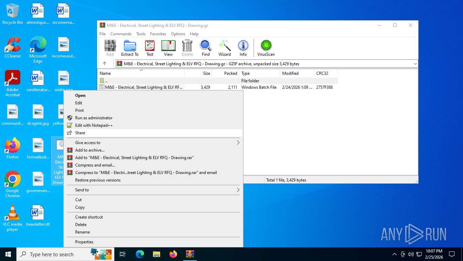
Task: Click the taskbar search box
Action: click(x=65, y=254)
